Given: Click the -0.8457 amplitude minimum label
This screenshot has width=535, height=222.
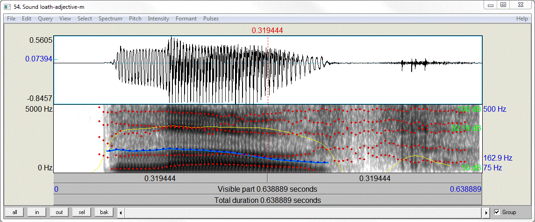Looking at the screenshot, I should [x=40, y=99].
